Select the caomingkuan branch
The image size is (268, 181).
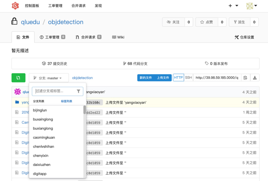point(56,138)
